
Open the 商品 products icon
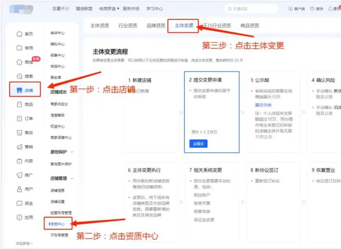(20, 105)
